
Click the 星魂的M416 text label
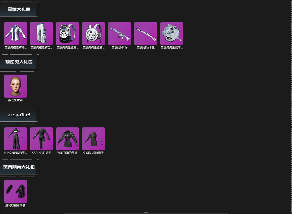(120, 48)
